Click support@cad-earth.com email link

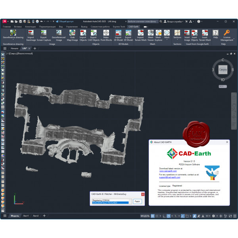point(169,177)
